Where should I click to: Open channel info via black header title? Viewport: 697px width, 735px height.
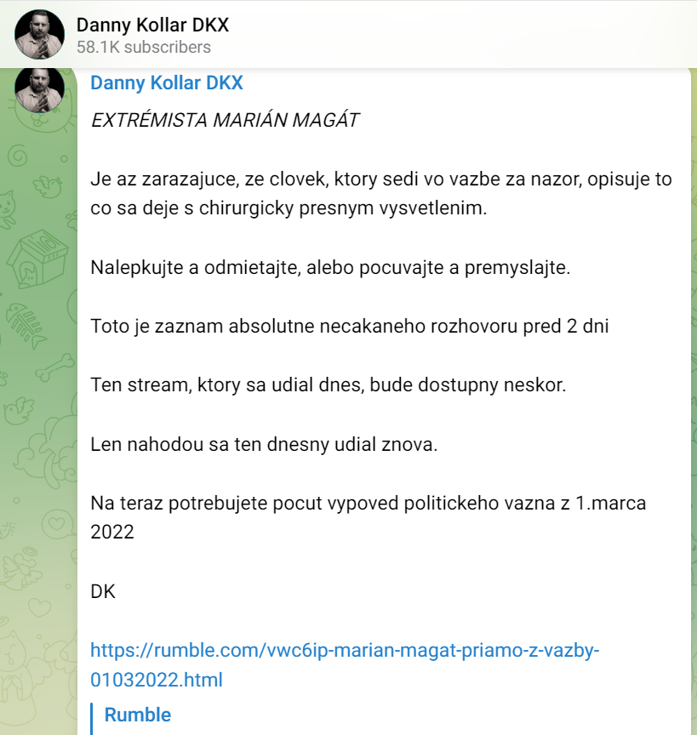pyautogui.click(x=152, y=25)
